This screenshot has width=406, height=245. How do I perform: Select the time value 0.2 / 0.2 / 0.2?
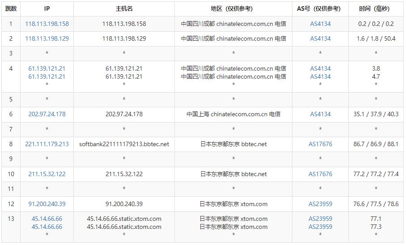[x=376, y=24]
